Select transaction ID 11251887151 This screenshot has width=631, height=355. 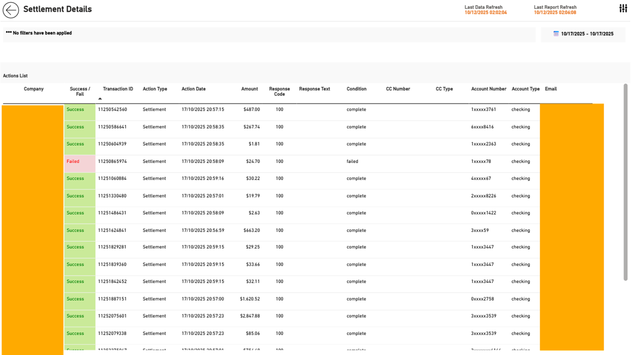pos(112,299)
